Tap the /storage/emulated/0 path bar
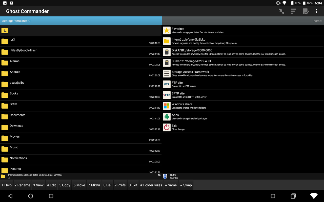Image resolution: width=324 pixels, height=202 pixels. click(81, 21)
